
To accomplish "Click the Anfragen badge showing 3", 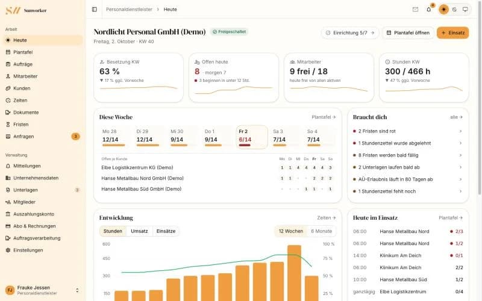I will pos(76,137).
